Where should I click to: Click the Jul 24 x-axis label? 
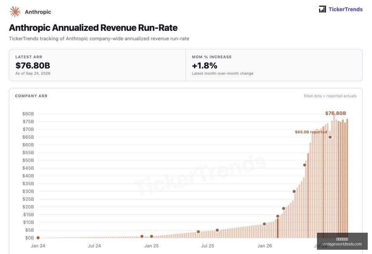tap(95, 246)
